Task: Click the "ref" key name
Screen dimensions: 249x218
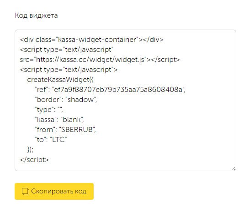Action: tap(41, 90)
